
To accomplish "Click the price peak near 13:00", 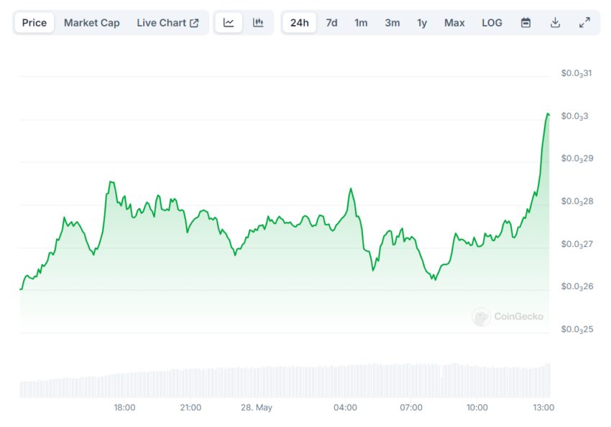I will [548, 113].
